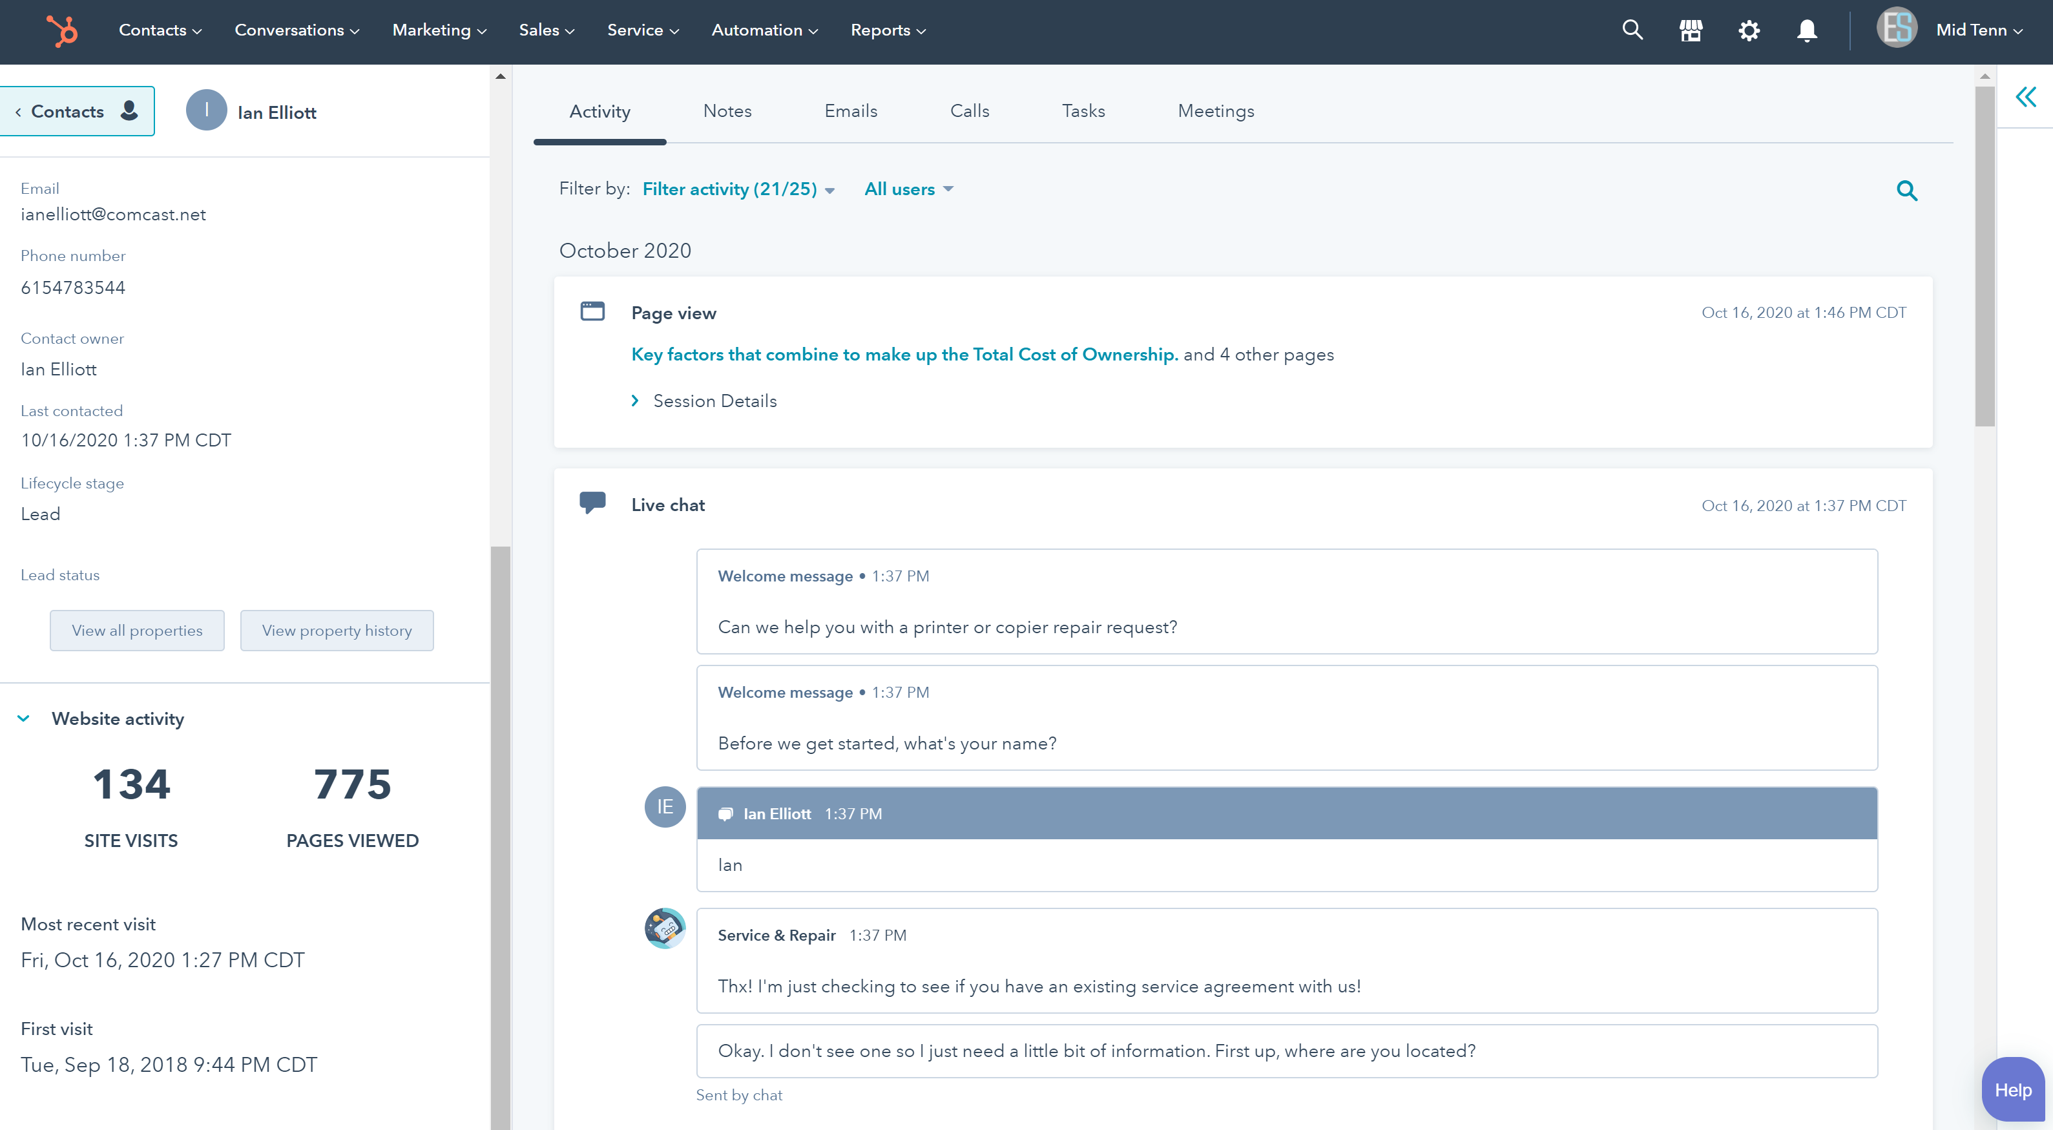Click the Service & Repair bot avatar
Viewport: 2053px width, 1130px height.
pyautogui.click(x=665, y=928)
